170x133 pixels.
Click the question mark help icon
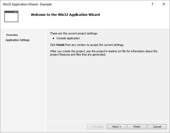coord(152,4)
